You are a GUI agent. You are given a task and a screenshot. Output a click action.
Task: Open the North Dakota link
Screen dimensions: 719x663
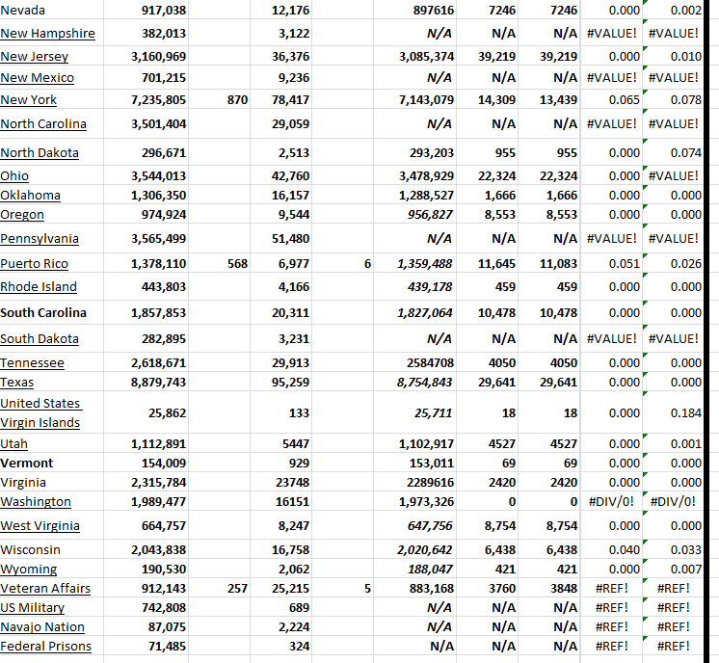(x=40, y=152)
